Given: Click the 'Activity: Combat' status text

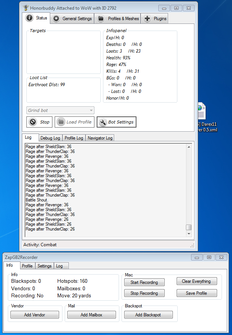Looking at the screenshot, I should pyautogui.click(x=40, y=245).
